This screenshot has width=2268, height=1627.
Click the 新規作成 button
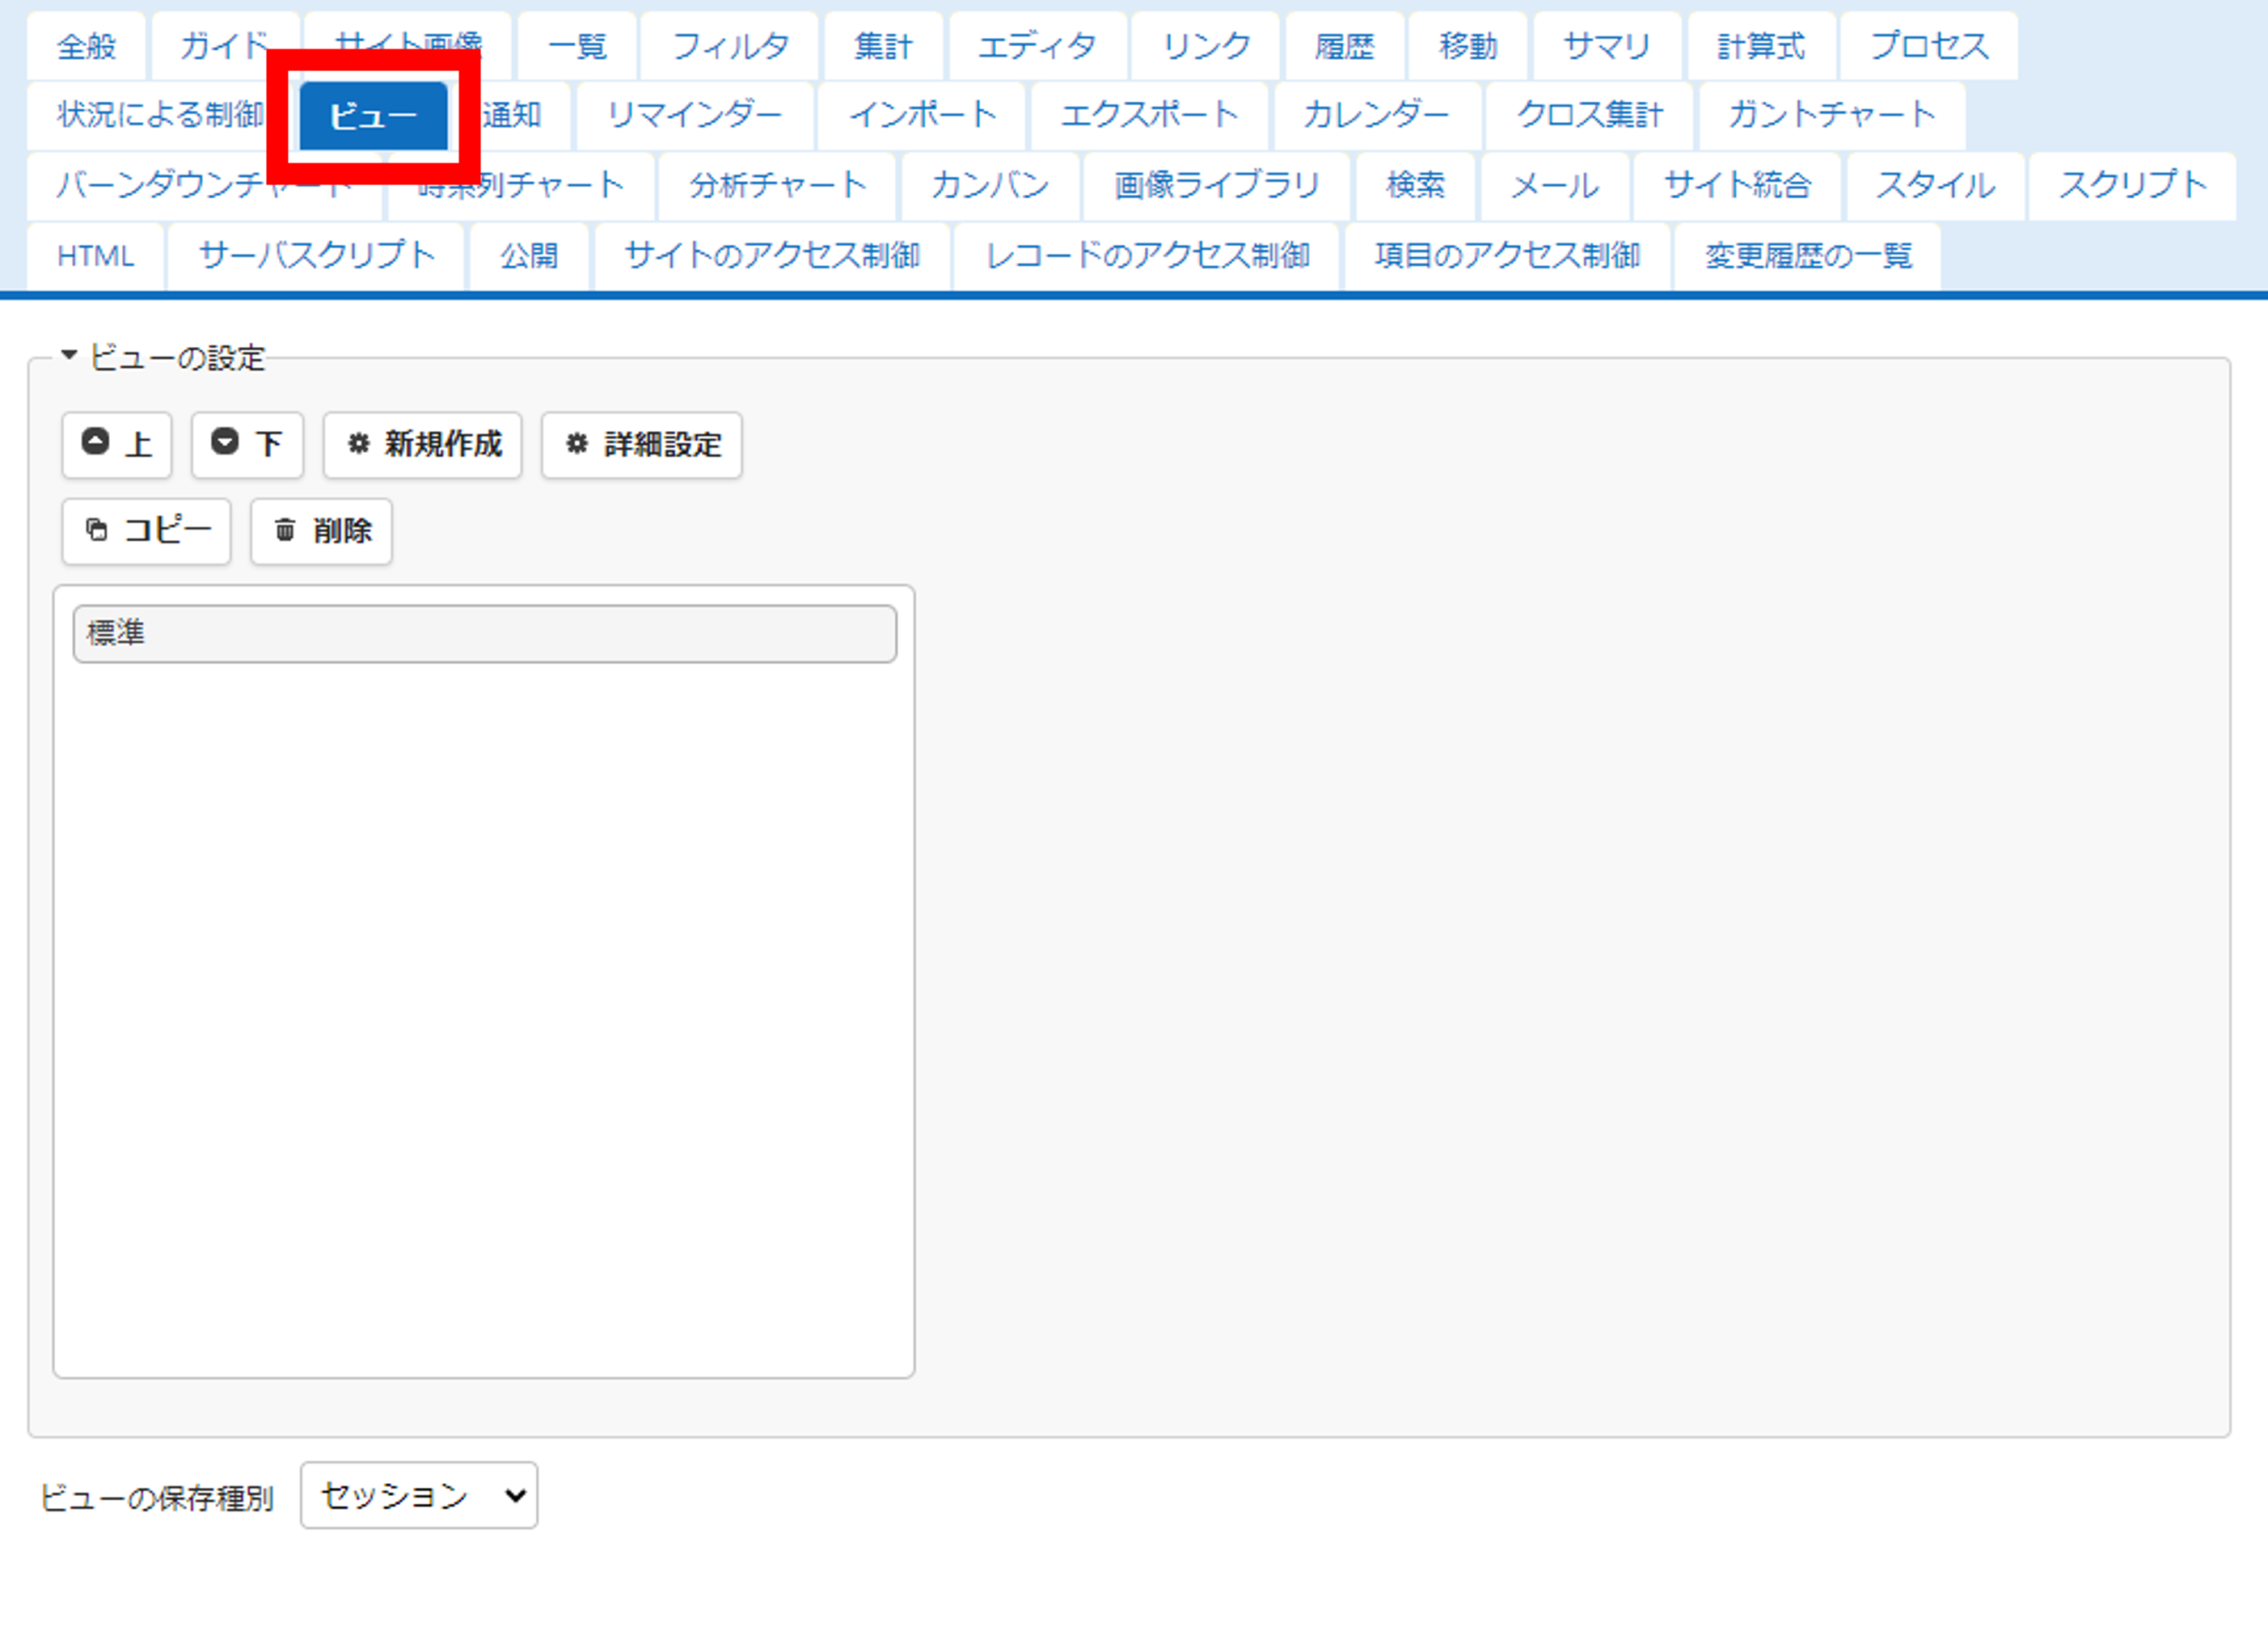423,444
